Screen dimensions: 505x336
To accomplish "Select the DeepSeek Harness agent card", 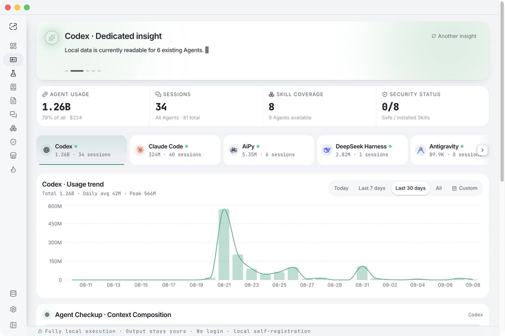I will pyautogui.click(x=362, y=150).
